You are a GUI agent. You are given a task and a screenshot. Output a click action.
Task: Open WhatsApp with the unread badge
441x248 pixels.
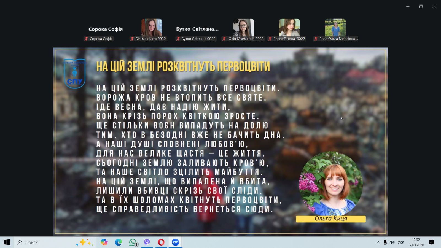[133, 242]
